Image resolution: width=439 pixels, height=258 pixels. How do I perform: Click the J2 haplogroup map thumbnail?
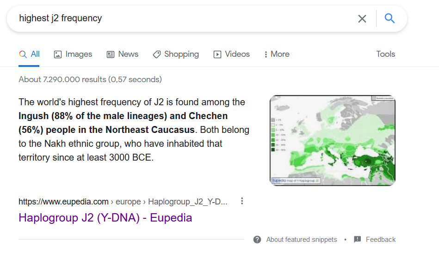coord(332,140)
